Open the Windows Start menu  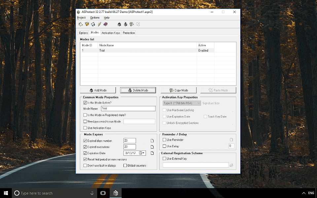pyautogui.click(x=6, y=193)
